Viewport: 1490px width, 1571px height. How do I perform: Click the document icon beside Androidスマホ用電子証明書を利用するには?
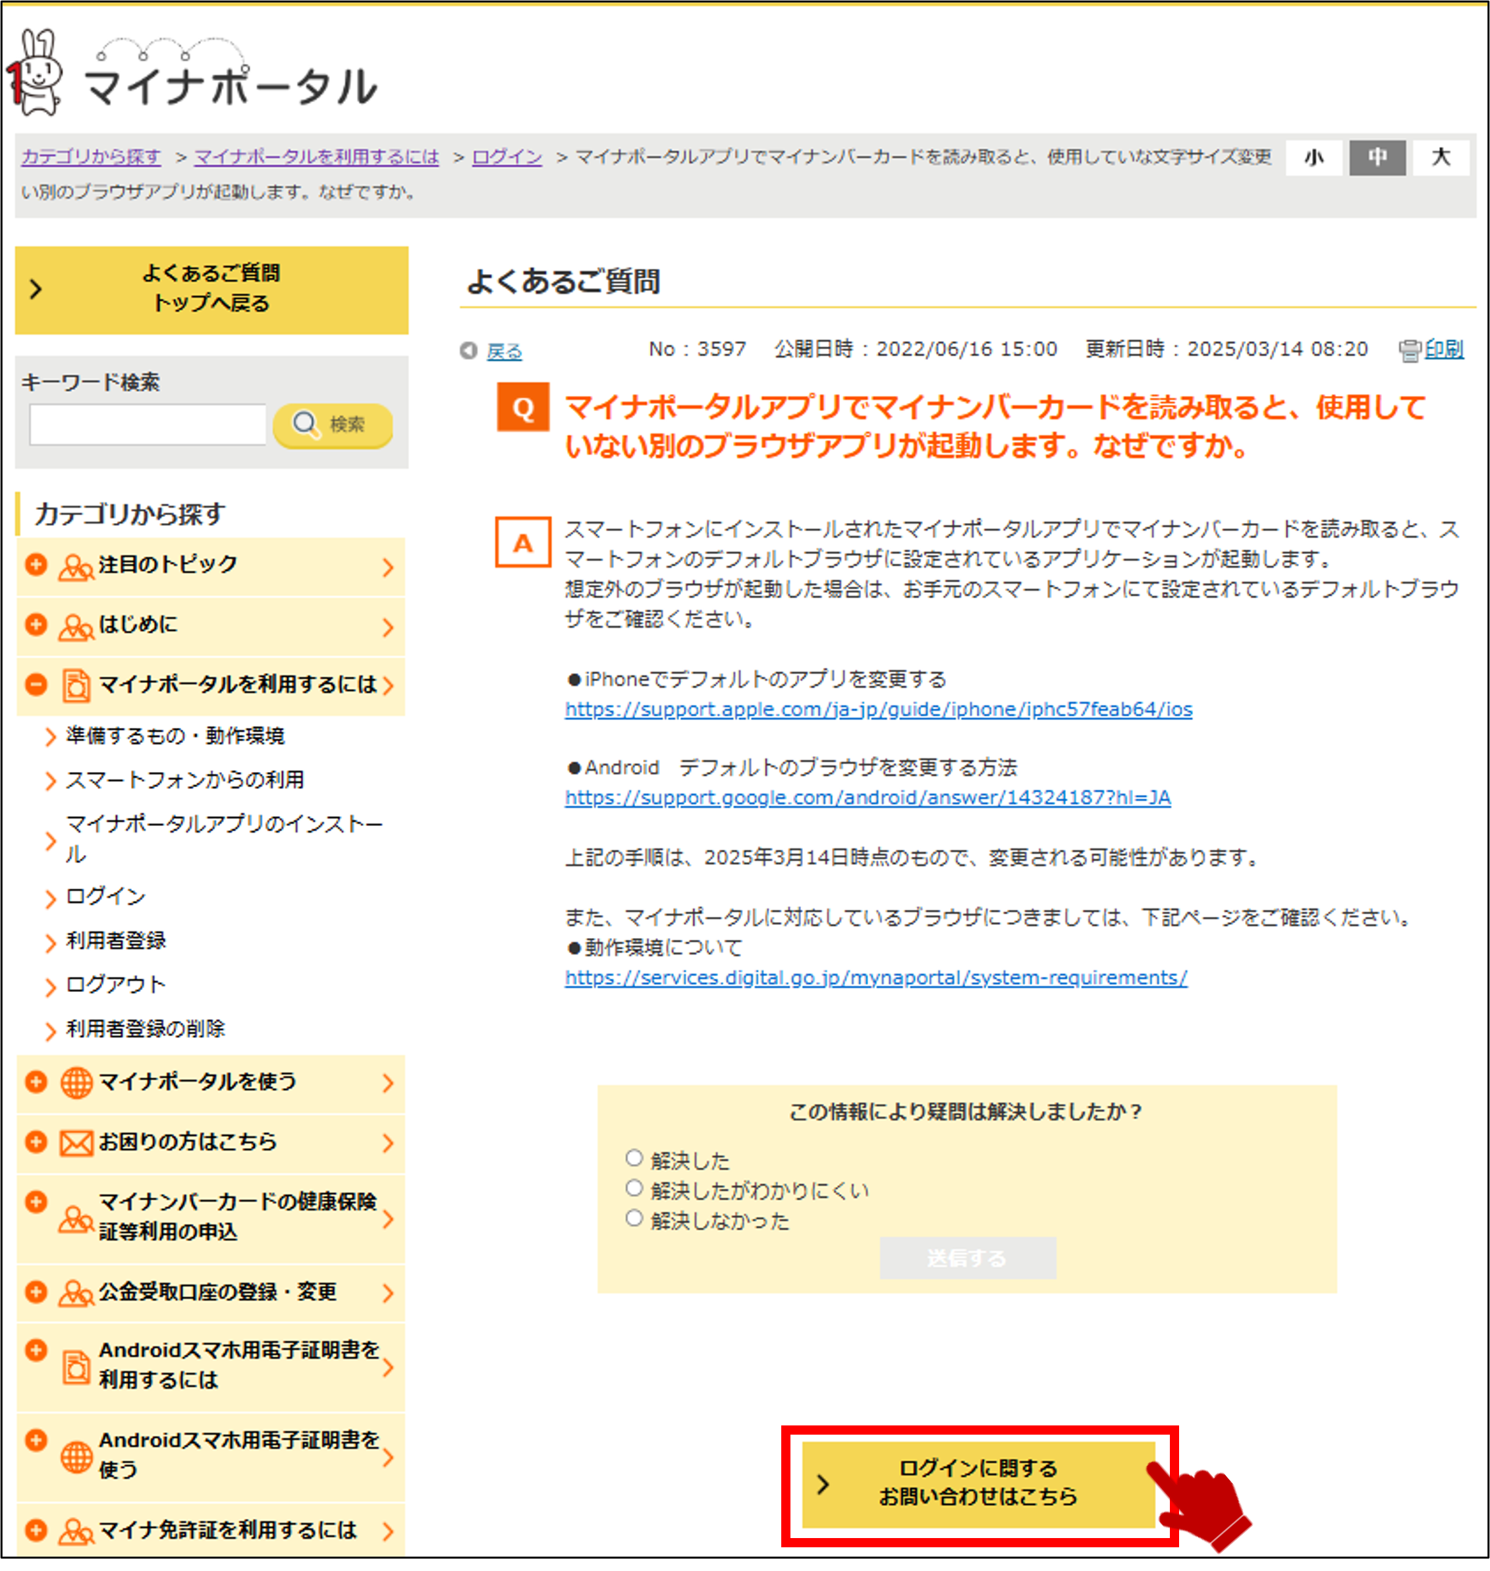(76, 1367)
